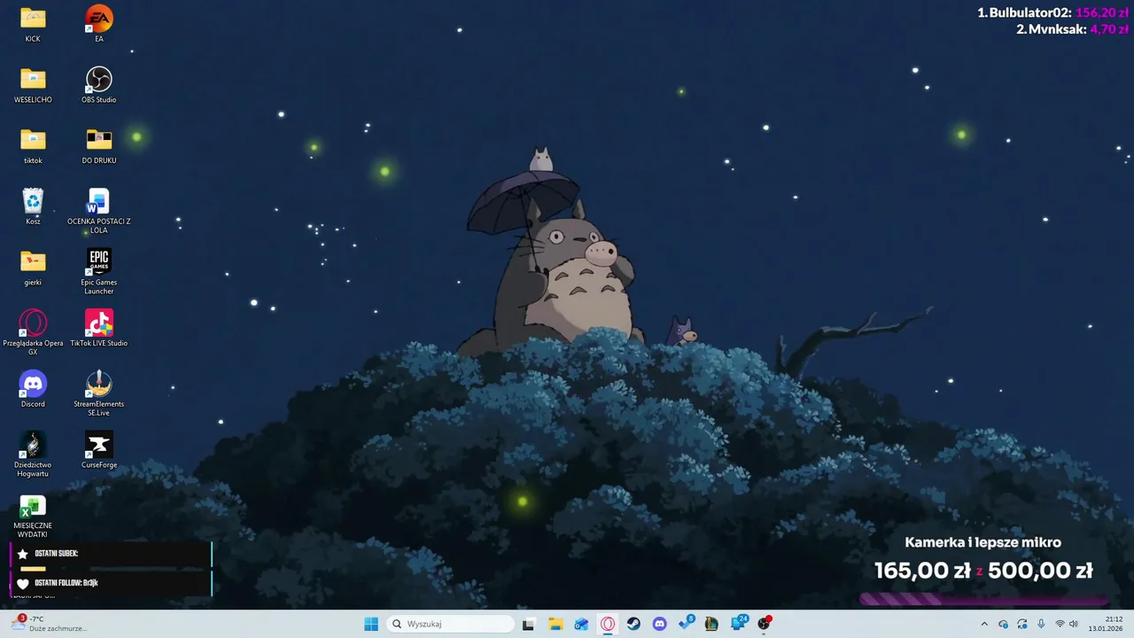Switch to OBS Studio in the taskbar

point(764,624)
